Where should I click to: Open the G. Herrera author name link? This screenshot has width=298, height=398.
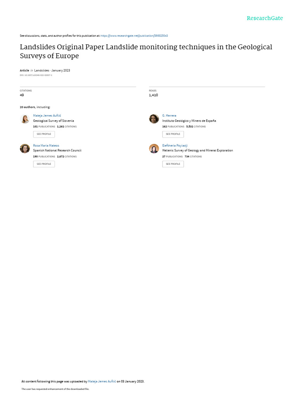pyautogui.click(x=169, y=115)
